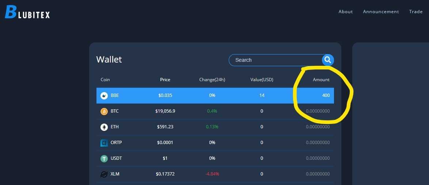Click ETH 24h change 0.13%

click(x=212, y=127)
